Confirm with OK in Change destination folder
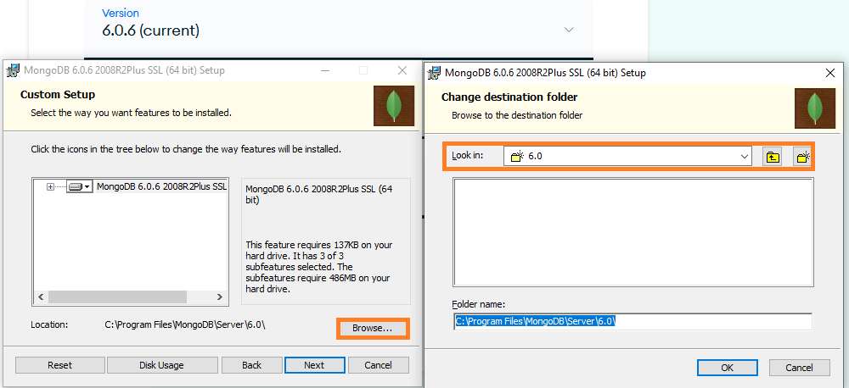The height and width of the screenshot is (388, 849). [x=728, y=368]
